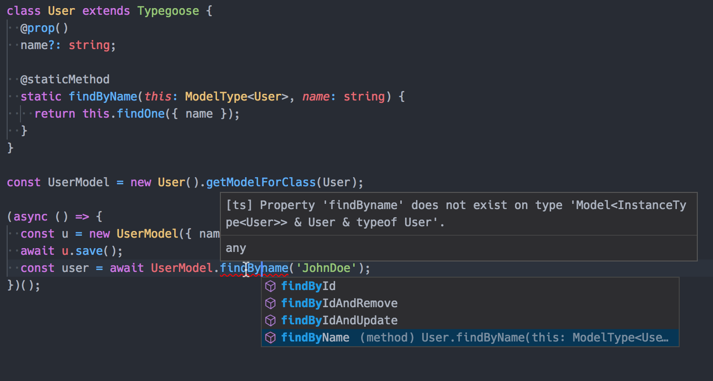Select the findById autocomplete suggestion
The width and height of the screenshot is (713, 381).
(308, 286)
